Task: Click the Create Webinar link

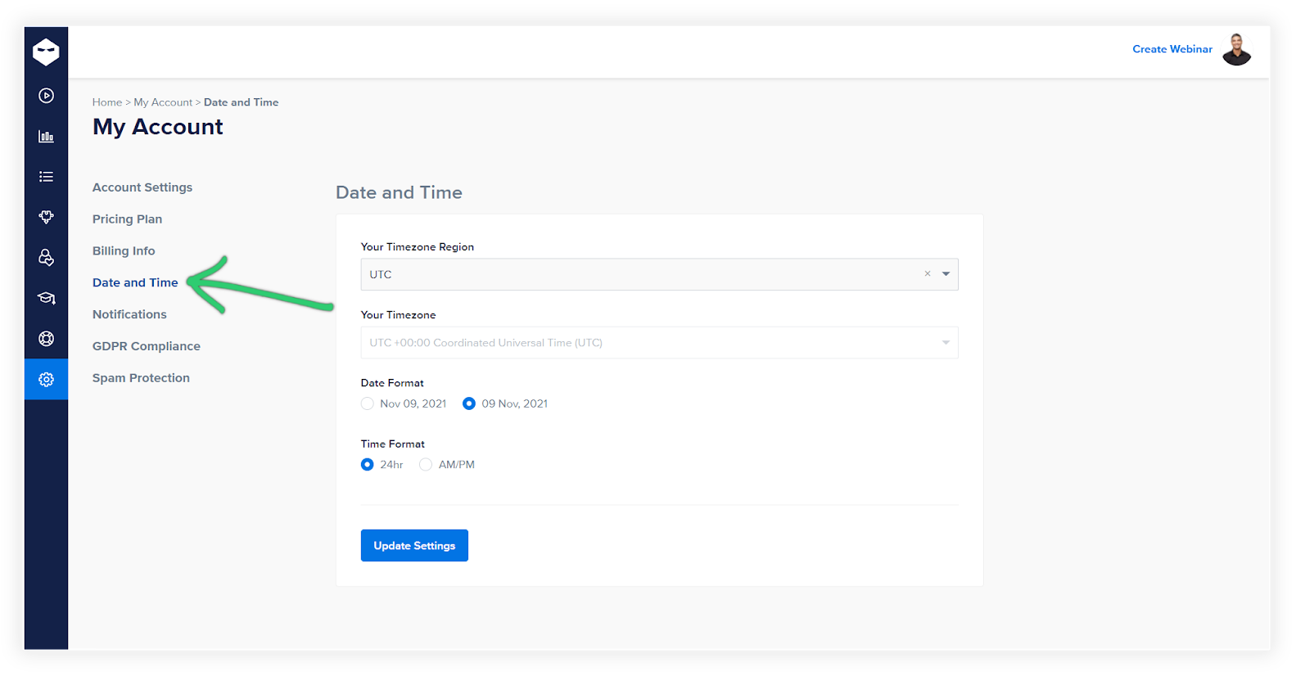Action: (1172, 49)
